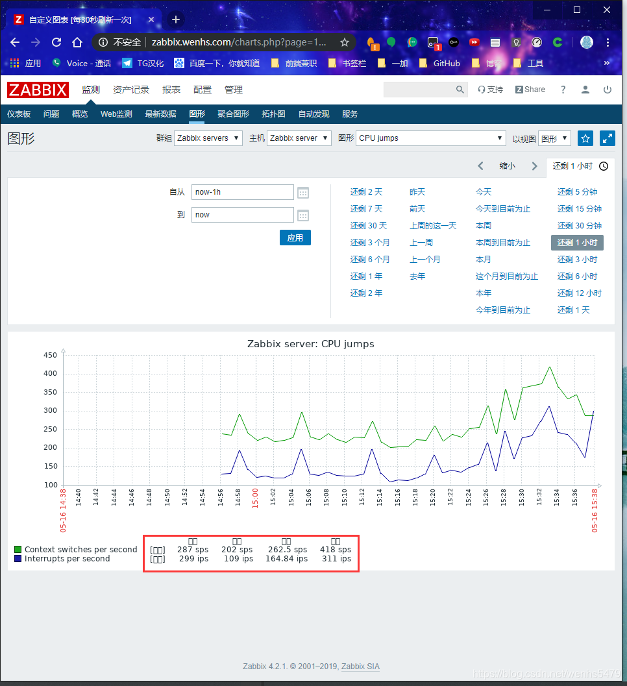The width and height of the screenshot is (627, 686).
Task: Click the clock icon on time tab
Action: coord(604,166)
